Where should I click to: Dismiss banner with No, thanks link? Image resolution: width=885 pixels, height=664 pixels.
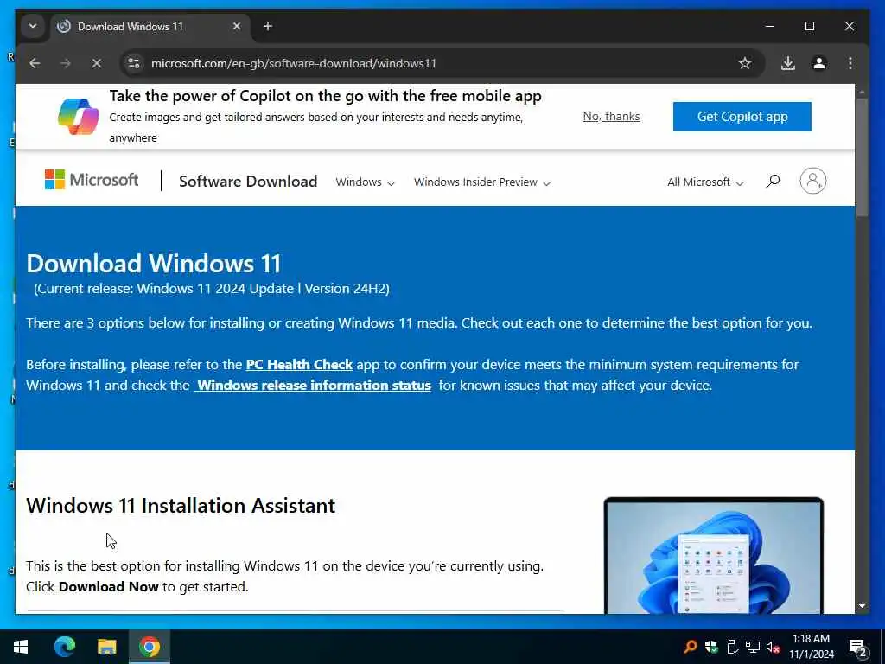[611, 117]
